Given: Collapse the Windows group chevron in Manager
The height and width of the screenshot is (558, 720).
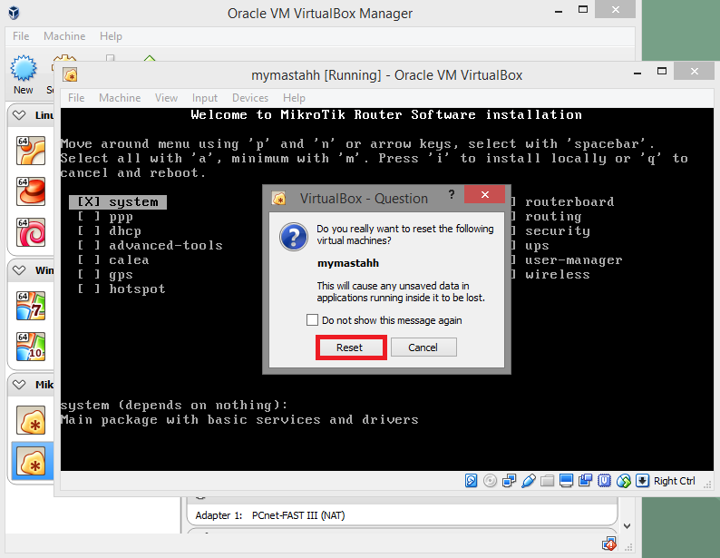Looking at the screenshot, I should coord(19,270).
